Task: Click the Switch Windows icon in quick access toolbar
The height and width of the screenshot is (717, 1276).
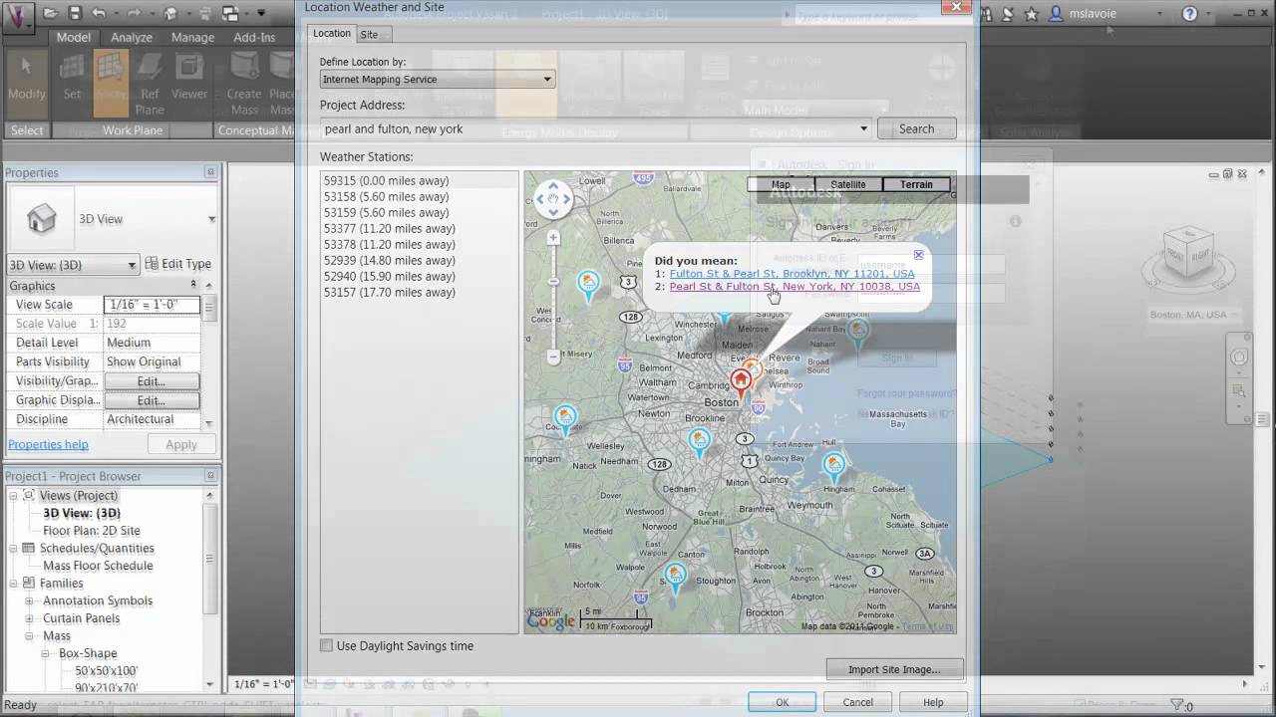Action: pyautogui.click(x=229, y=14)
